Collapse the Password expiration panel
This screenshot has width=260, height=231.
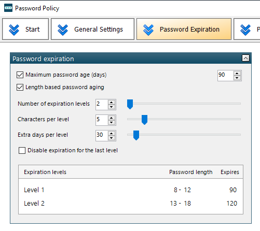click(245, 58)
